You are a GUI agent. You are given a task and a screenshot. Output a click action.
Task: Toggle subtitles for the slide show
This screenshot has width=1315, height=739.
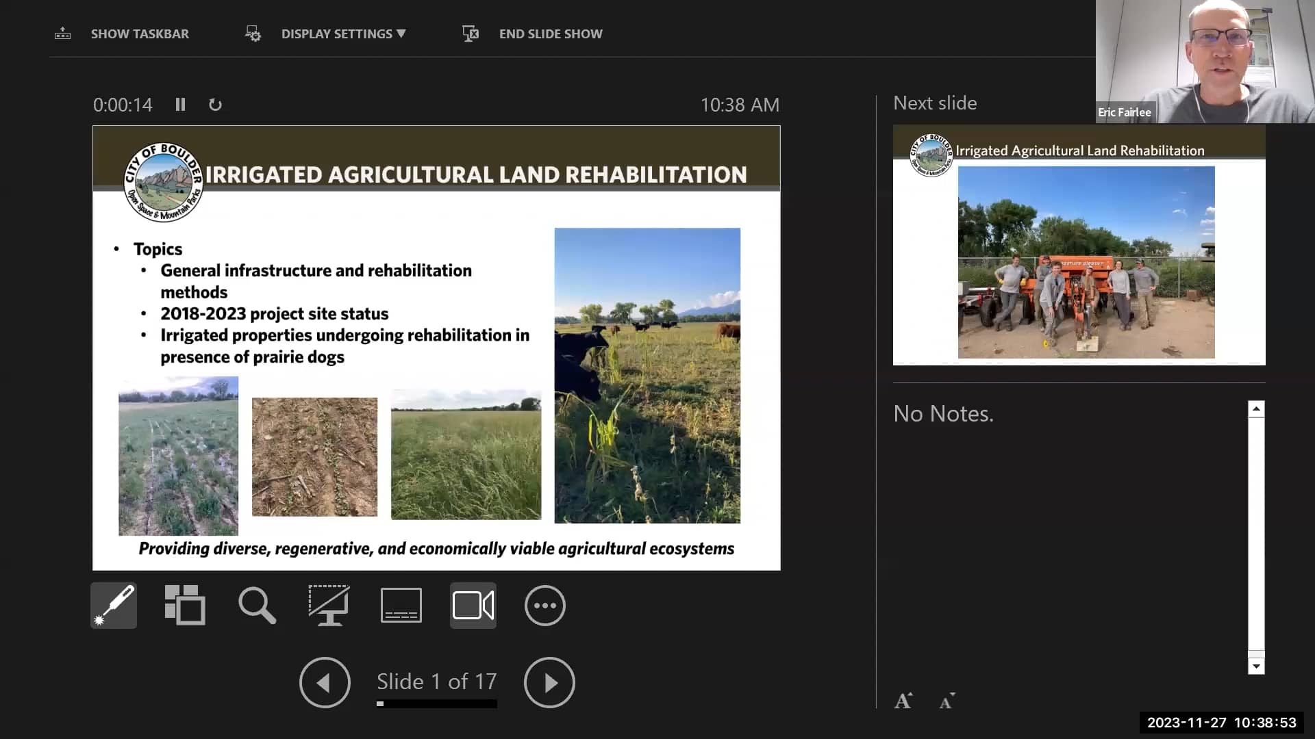click(x=401, y=605)
